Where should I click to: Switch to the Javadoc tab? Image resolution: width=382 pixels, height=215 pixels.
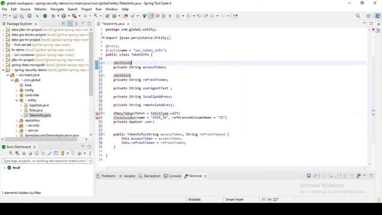pos(127,176)
